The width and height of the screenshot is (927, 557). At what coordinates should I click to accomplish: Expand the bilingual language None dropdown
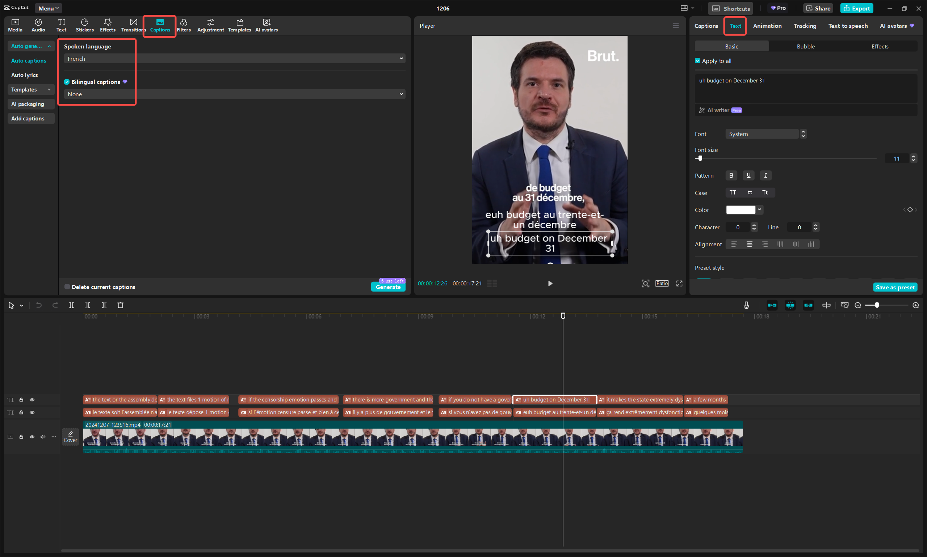point(234,94)
